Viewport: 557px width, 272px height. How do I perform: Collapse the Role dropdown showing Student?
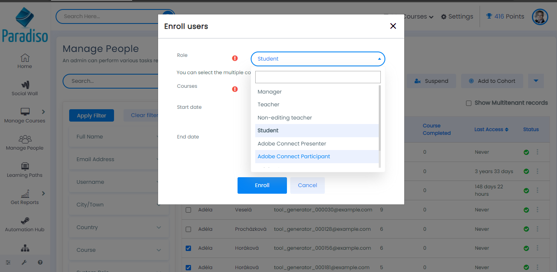click(x=317, y=59)
